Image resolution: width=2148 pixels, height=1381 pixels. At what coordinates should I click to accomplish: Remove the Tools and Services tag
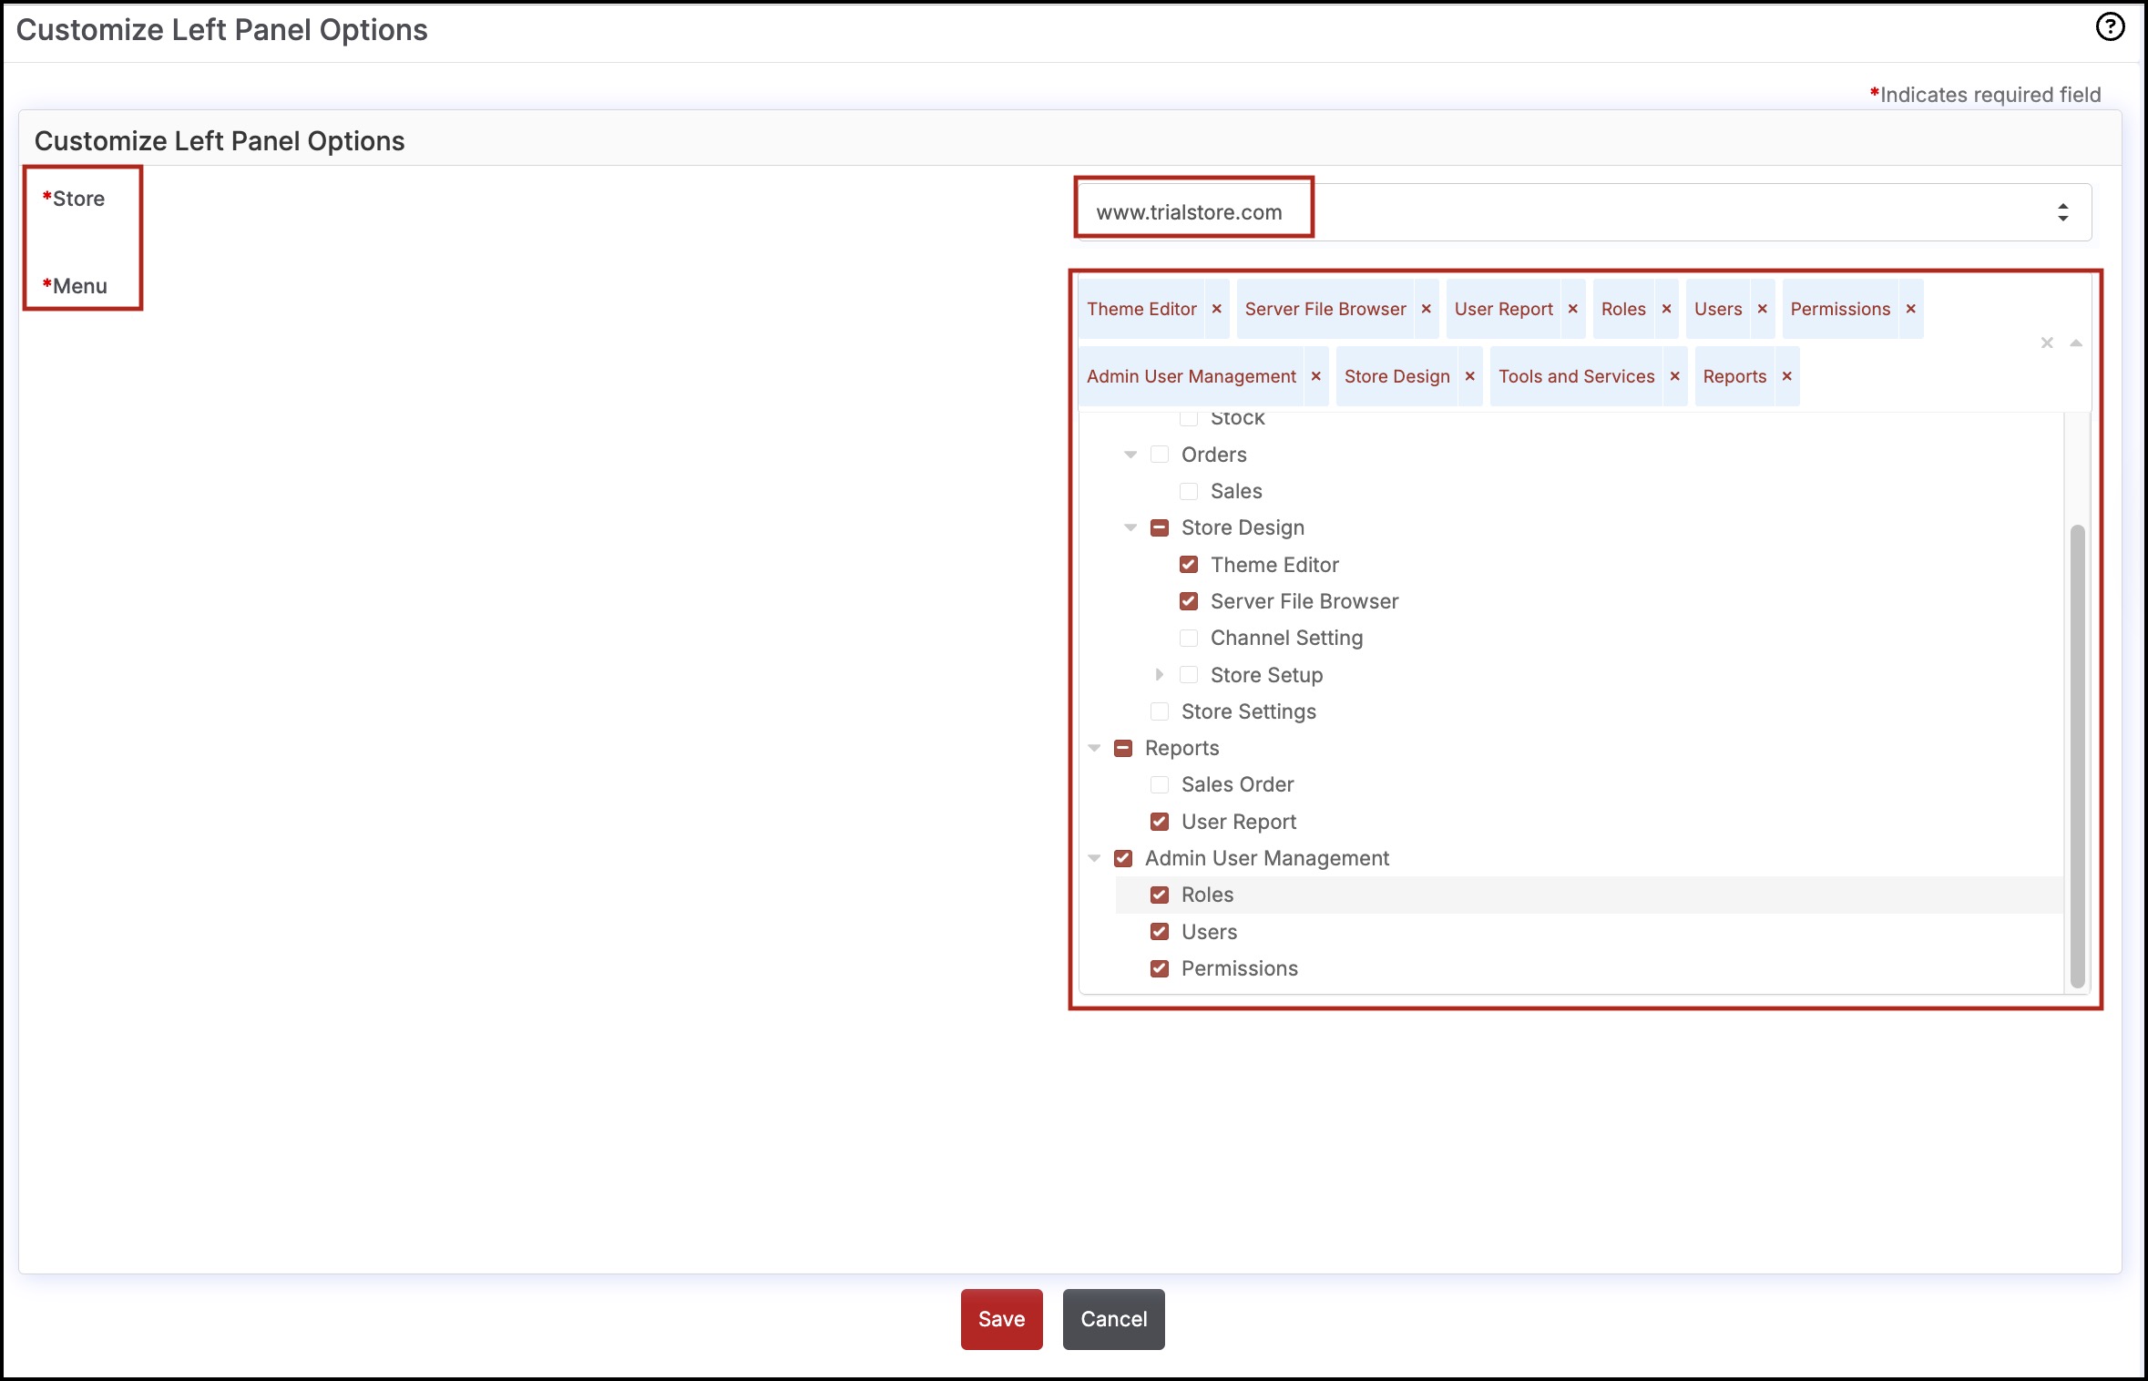coord(1674,376)
